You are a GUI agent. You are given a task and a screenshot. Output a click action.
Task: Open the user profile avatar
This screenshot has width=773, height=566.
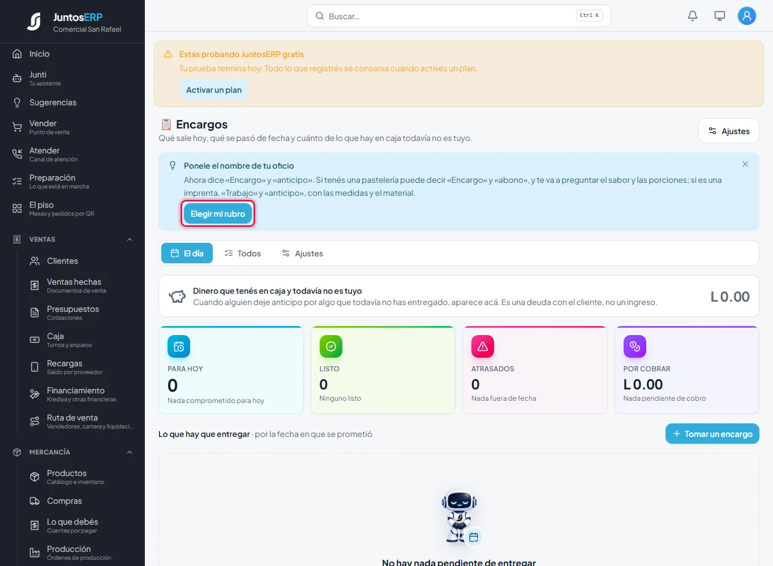click(x=747, y=16)
